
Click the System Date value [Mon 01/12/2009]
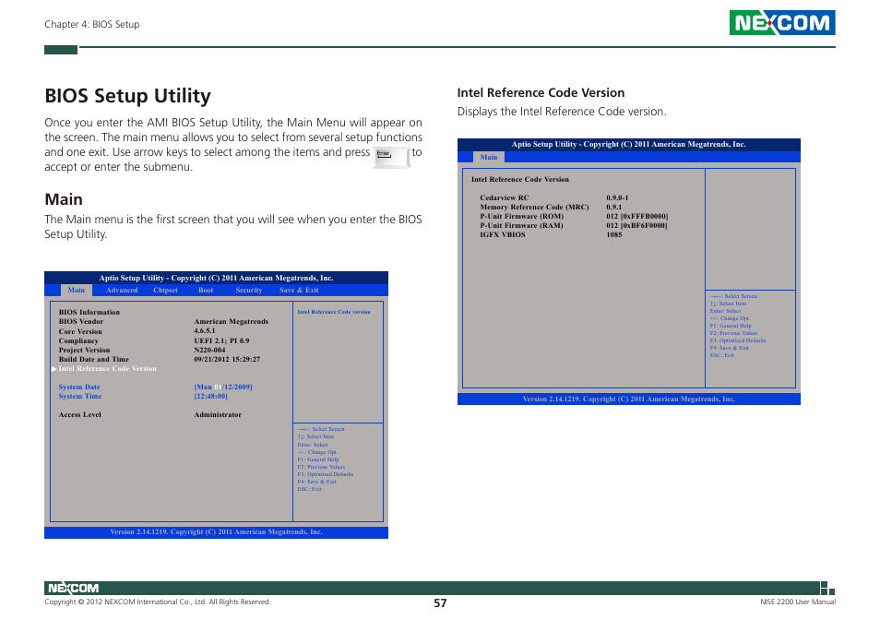tap(223, 387)
